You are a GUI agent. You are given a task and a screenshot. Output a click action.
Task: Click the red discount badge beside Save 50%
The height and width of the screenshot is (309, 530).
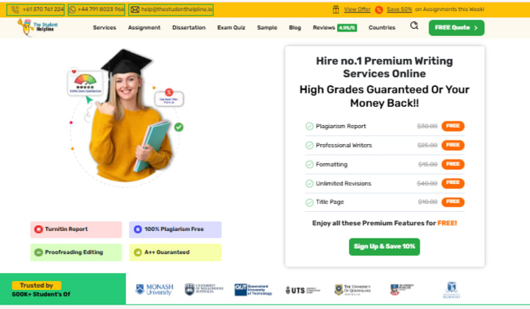pos(379,10)
